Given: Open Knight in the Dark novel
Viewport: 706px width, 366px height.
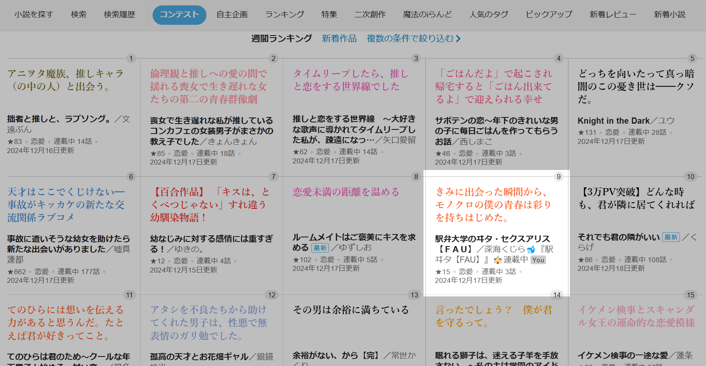Looking at the screenshot, I should click(x=613, y=121).
